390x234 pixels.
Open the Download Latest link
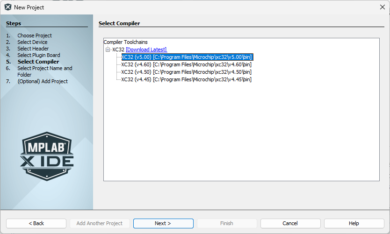pyautogui.click(x=146, y=50)
